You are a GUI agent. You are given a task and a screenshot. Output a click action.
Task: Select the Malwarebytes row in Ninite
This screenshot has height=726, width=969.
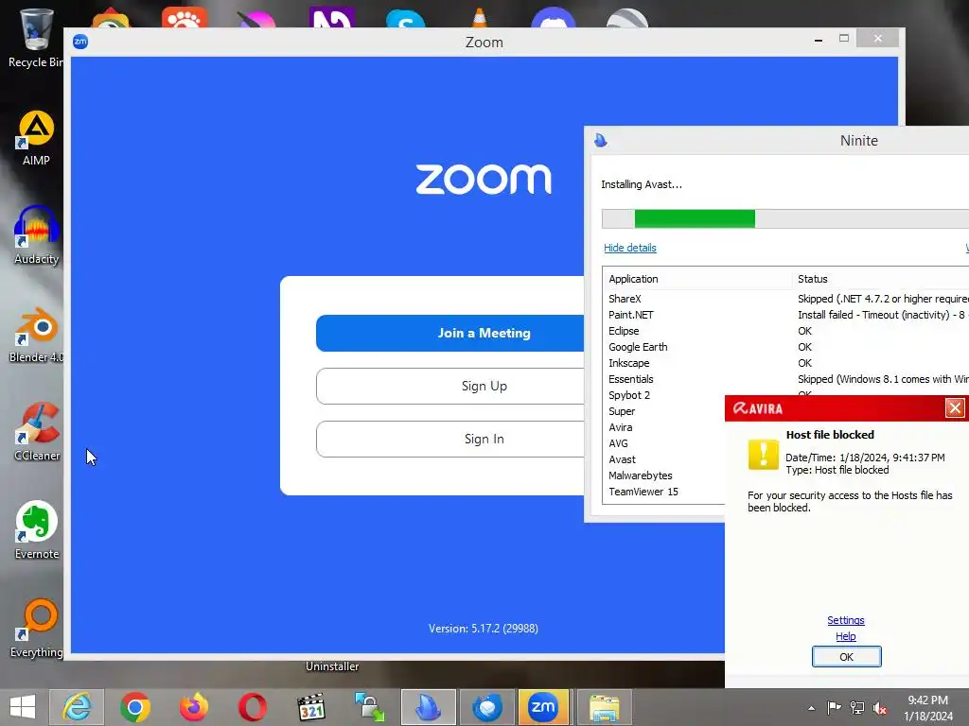(663, 475)
